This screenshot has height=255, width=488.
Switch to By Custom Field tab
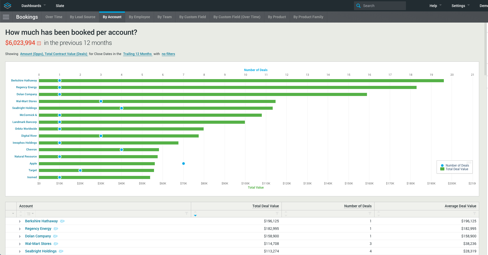[x=192, y=17]
